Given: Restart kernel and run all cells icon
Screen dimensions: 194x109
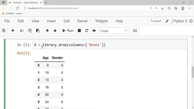Looking at the screenshot, I should [x=94, y=31].
